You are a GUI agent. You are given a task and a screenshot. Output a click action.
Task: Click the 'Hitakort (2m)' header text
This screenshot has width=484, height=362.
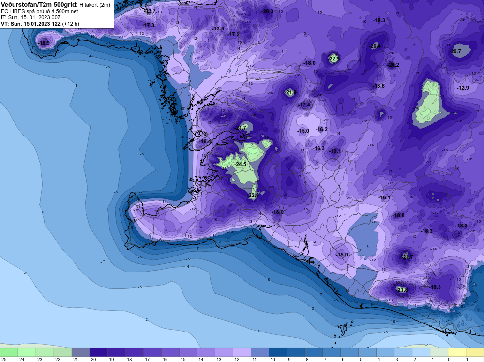point(94,5)
